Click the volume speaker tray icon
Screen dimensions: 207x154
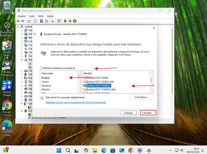182,150
